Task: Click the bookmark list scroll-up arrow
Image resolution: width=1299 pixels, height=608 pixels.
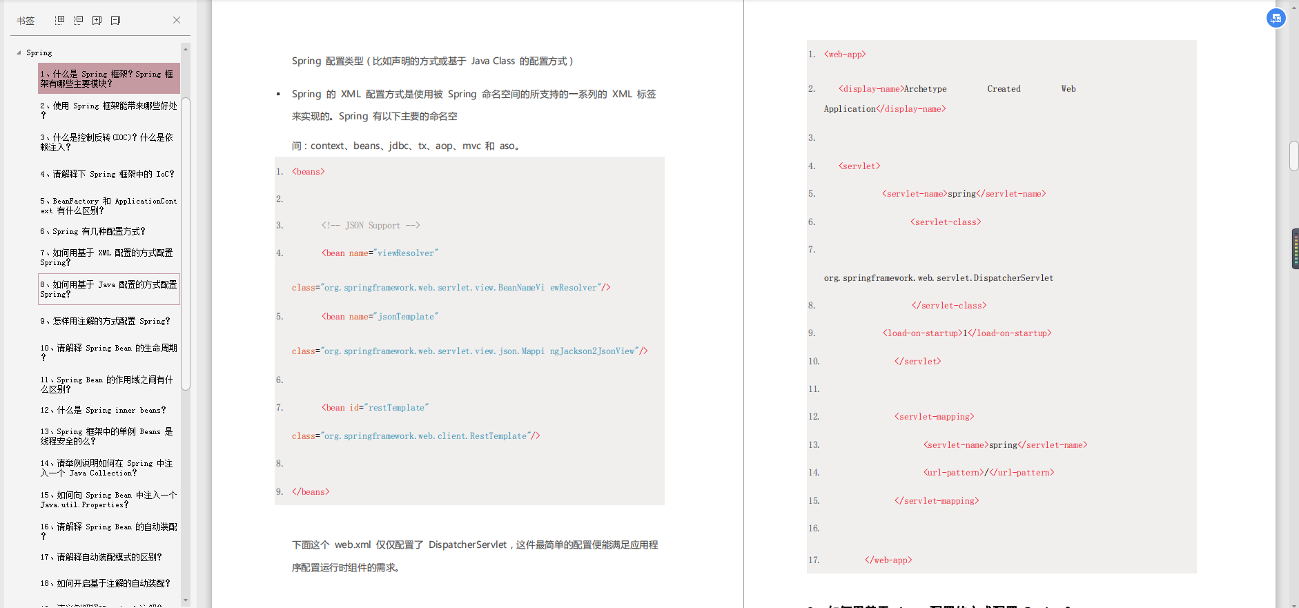Action: tap(185, 49)
